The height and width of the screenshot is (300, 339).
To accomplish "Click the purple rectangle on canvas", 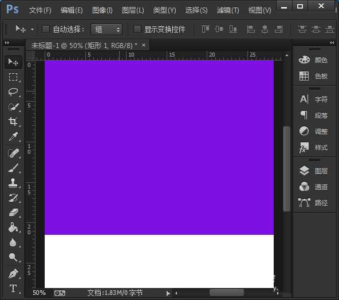I will tap(159, 147).
